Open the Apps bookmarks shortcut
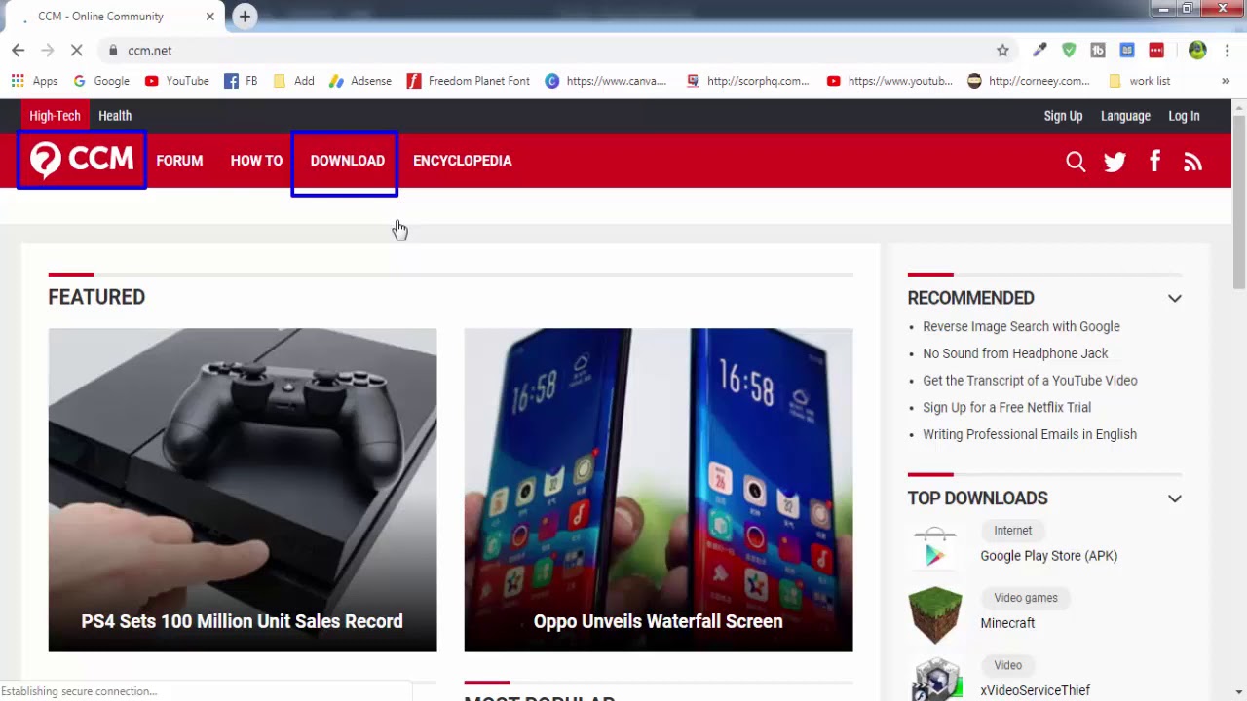 click(34, 81)
